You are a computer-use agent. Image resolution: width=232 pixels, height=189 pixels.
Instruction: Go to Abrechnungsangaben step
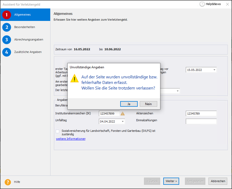[x=29, y=40]
